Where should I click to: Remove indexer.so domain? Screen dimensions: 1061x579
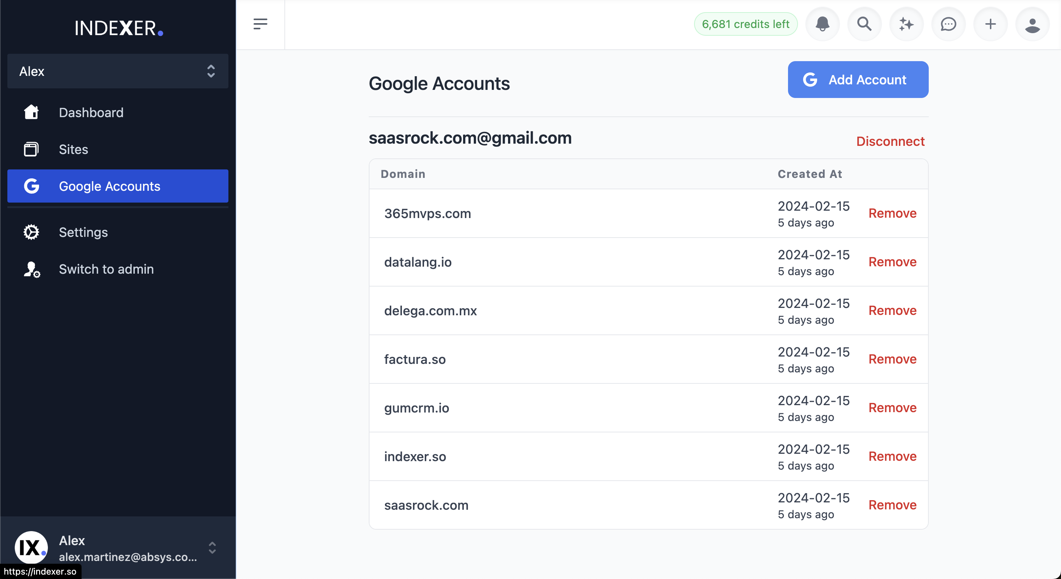pos(892,456)
